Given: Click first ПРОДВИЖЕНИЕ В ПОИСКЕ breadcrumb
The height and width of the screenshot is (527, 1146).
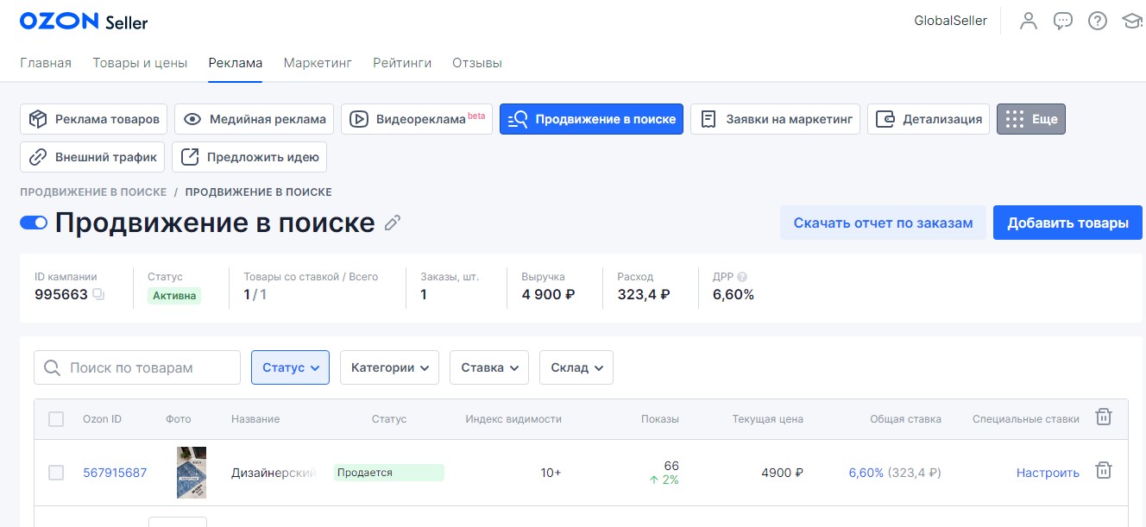Looking at the screenshot, I should [93, 192].
